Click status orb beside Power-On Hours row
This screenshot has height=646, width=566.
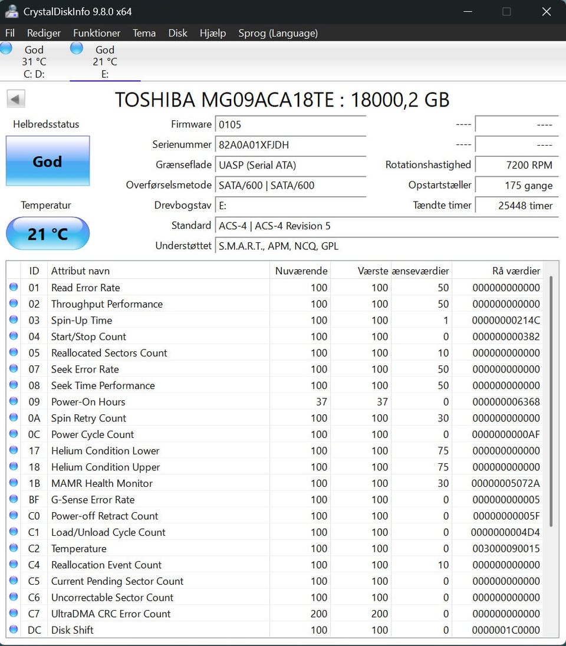pos(14,402)
